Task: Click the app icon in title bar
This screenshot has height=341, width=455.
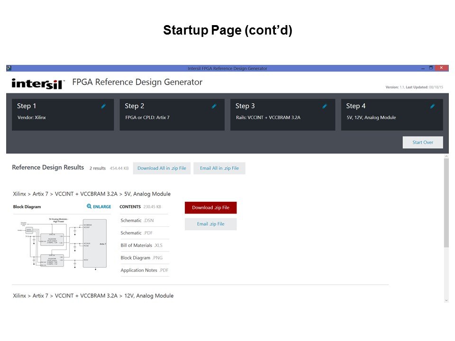Action: [x=9, y=68]
